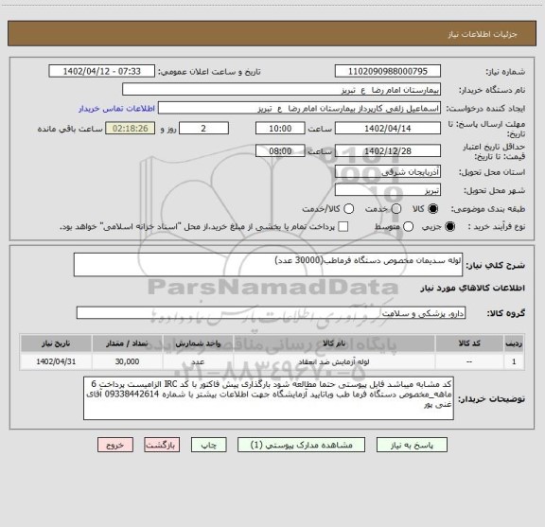Click the کد کالا column header

click(x=469, y=343)
